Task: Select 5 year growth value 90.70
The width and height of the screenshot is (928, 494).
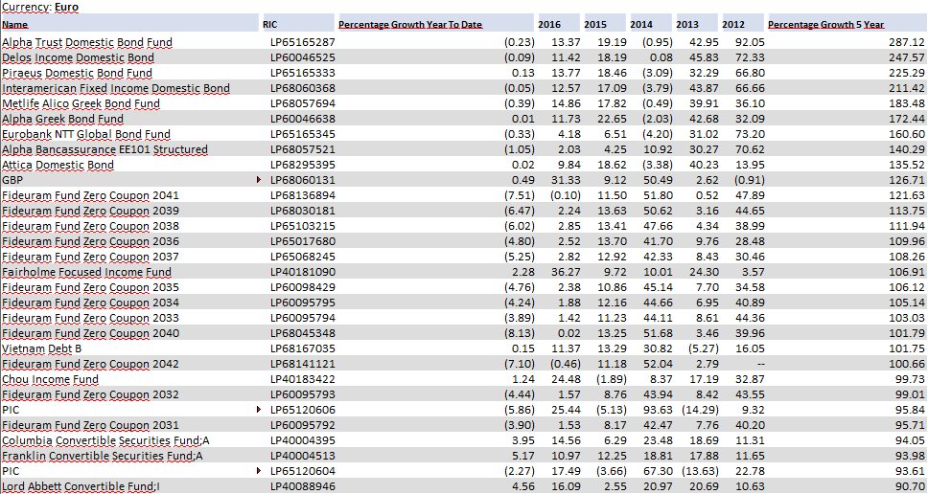Action: click(x=910, y=487)
